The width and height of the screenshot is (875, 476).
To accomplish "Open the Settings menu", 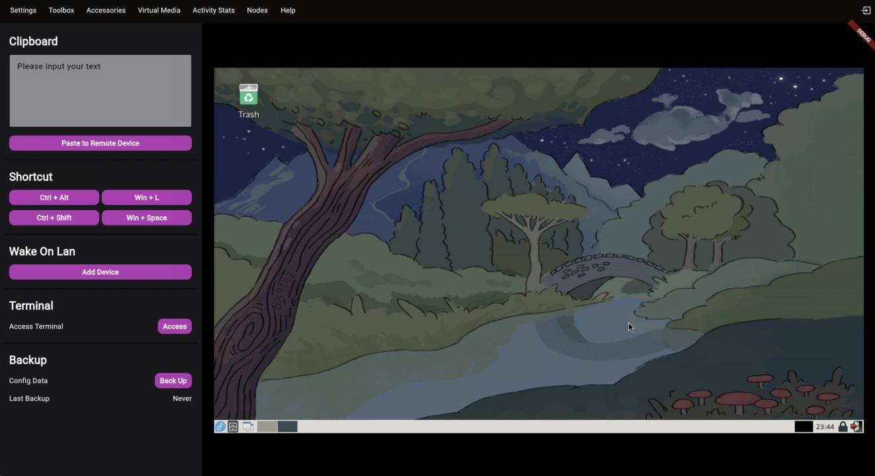I will coord(23,11).
